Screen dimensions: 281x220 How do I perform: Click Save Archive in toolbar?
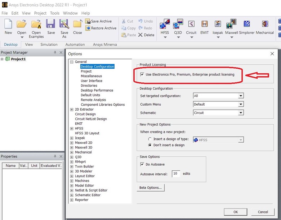pyautogui.click(x=98, y=21)
